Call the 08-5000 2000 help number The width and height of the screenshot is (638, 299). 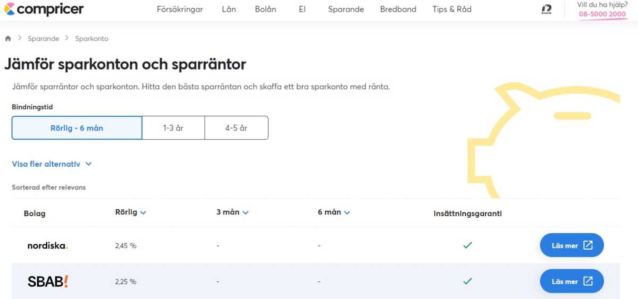point(602,14)
